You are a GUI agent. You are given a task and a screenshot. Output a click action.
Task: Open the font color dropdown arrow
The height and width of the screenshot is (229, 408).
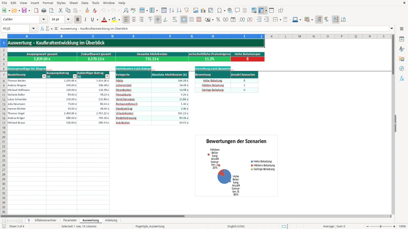(x=109, y=20)
